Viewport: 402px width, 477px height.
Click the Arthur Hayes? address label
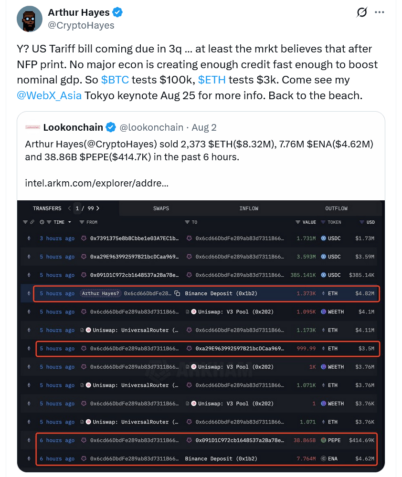coord(100,293)
